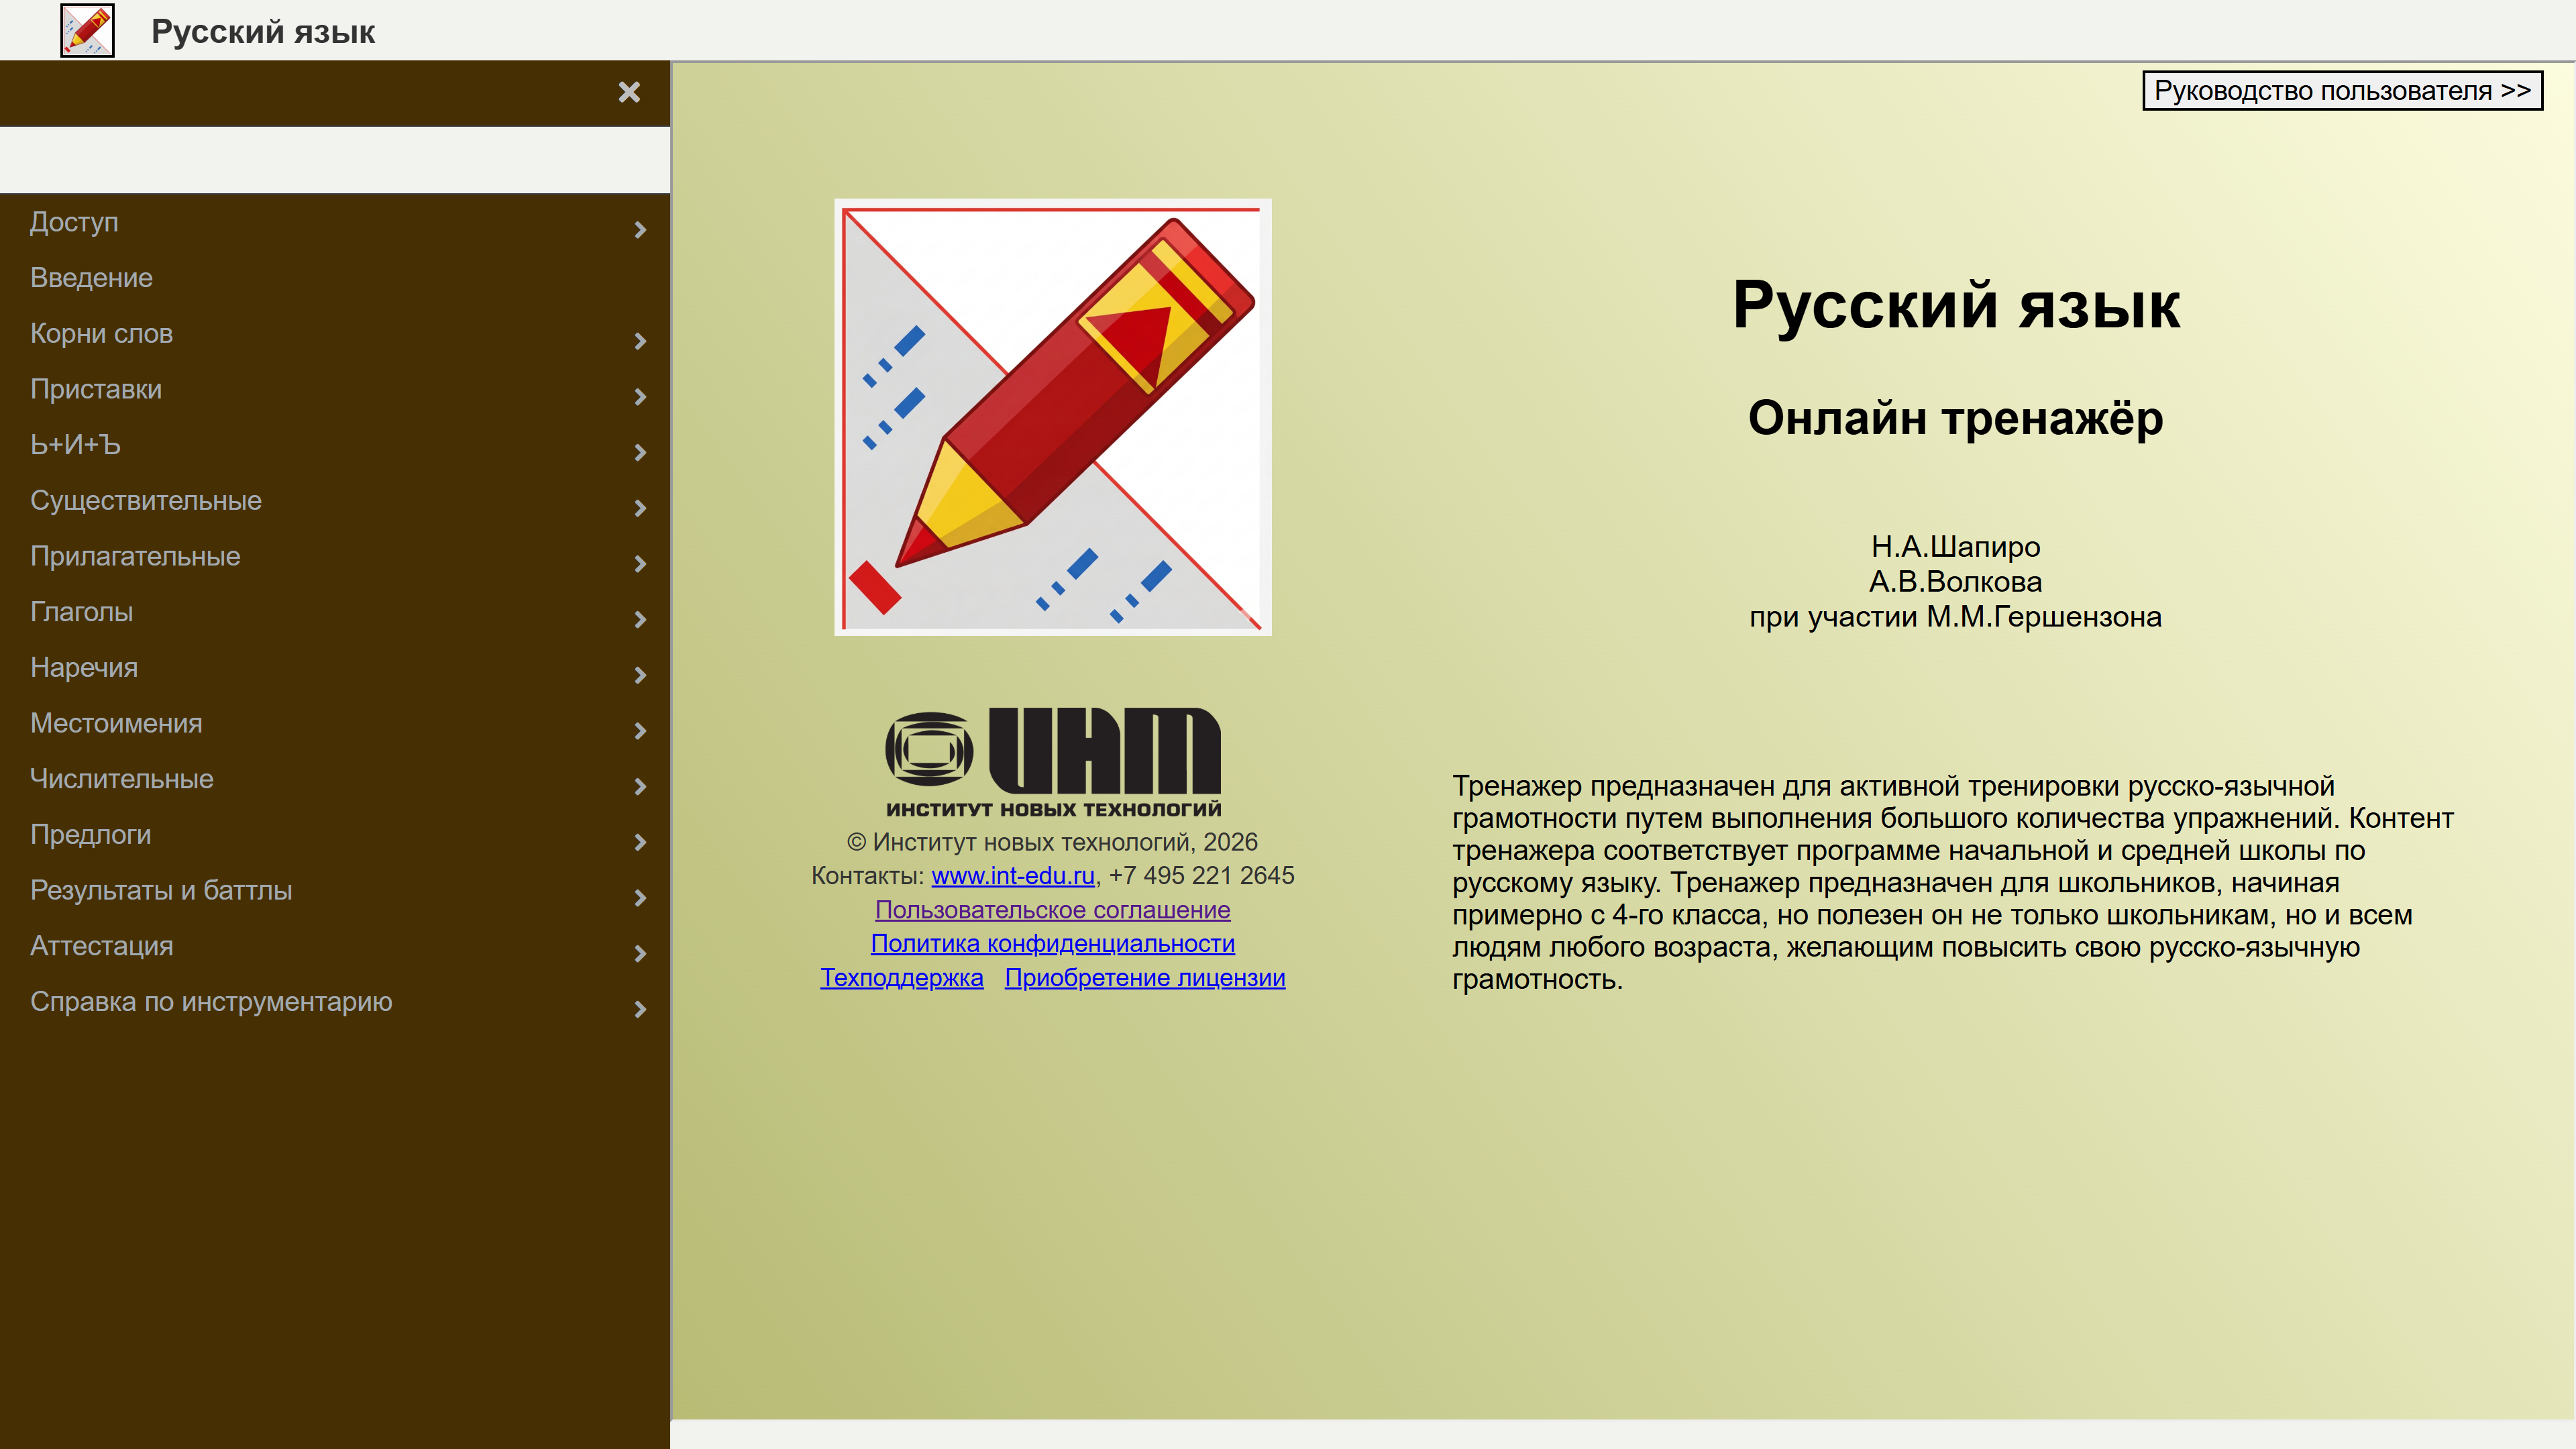Viewport: 2576px width, 1449px height.
Task: Close the sidebar menu with X icon
Action: [x=629, y=92]
